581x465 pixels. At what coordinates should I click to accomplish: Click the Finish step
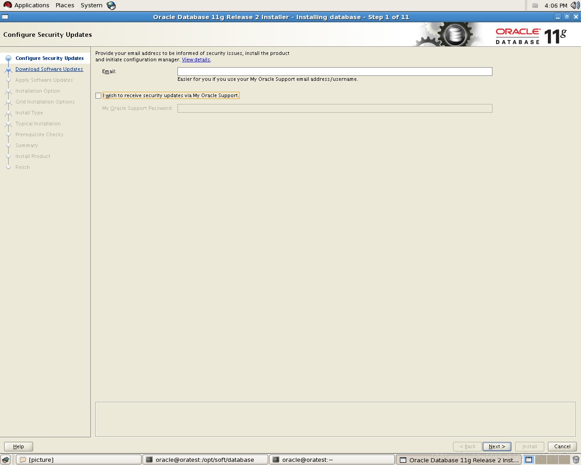23,167
